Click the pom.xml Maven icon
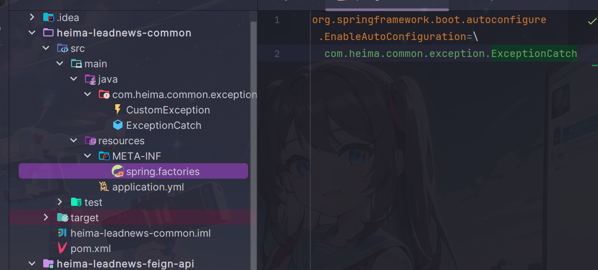The height and width of the screenshot is (270, 598). coord(62,248)
